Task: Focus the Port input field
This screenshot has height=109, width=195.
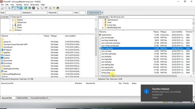Action: (82, 13)
